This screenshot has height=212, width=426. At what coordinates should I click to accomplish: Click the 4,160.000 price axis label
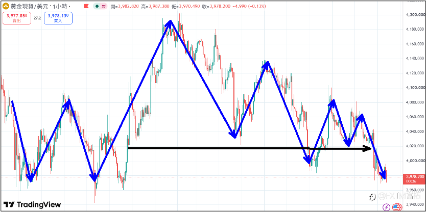pos(415,44)
